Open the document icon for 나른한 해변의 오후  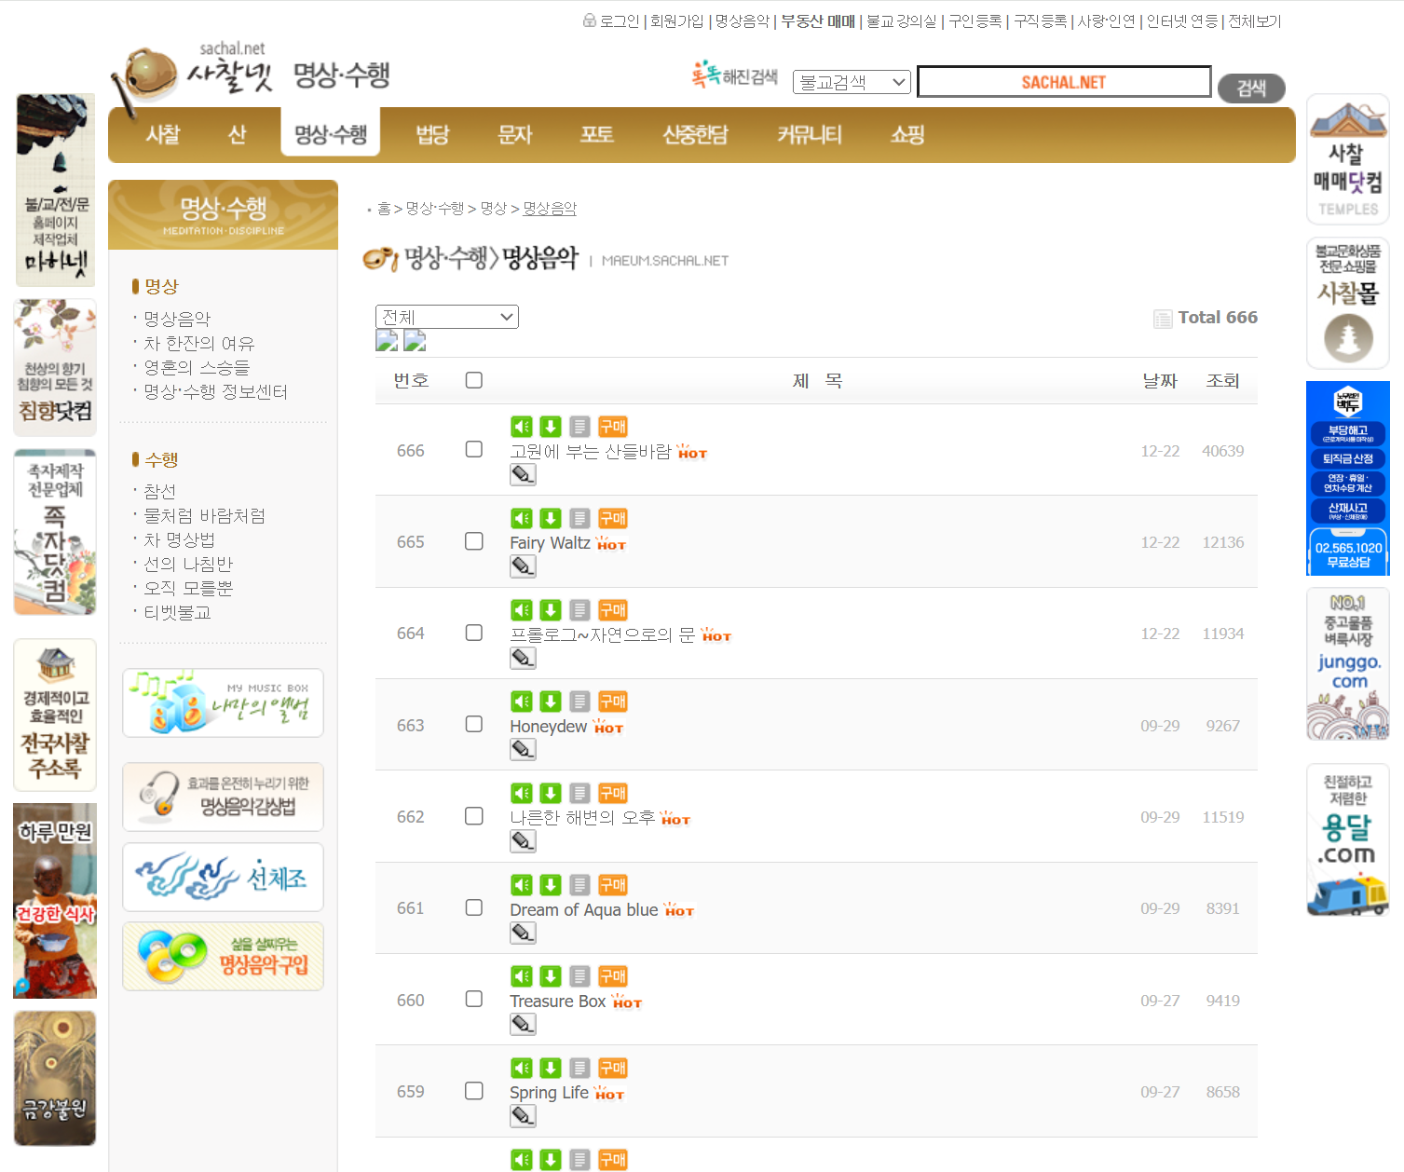pos(579,793)
